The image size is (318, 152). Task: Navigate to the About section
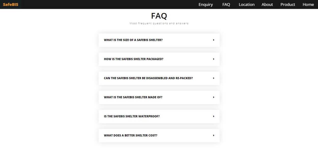point(267,4)
